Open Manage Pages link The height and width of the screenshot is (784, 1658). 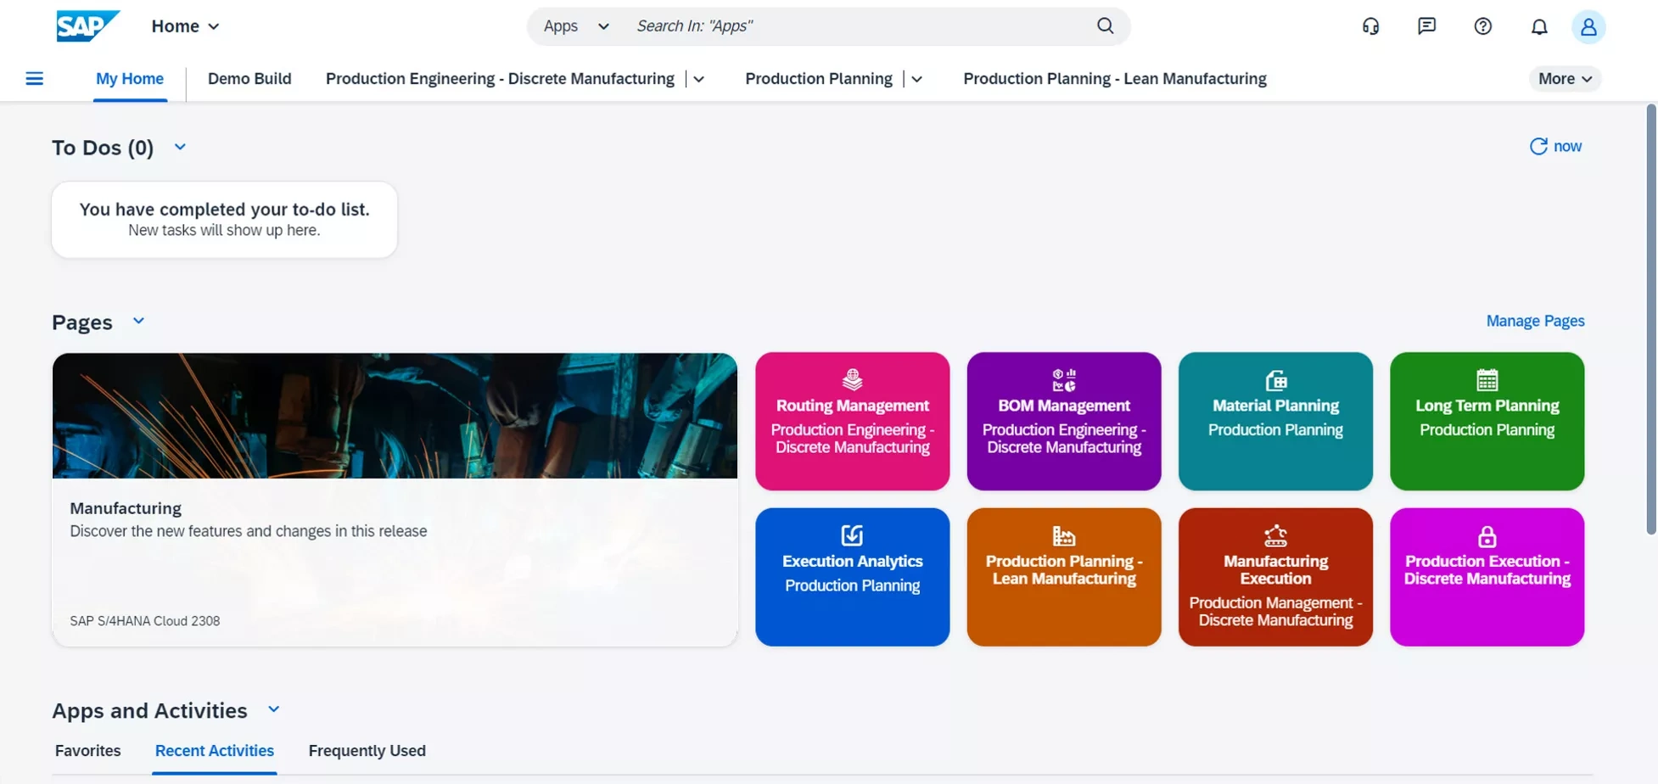pyautogui.click(x=1534, y=321)
